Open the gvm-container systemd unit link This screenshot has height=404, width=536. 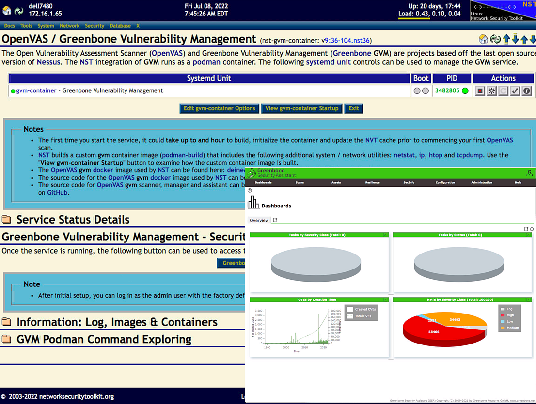coord(36,90)
